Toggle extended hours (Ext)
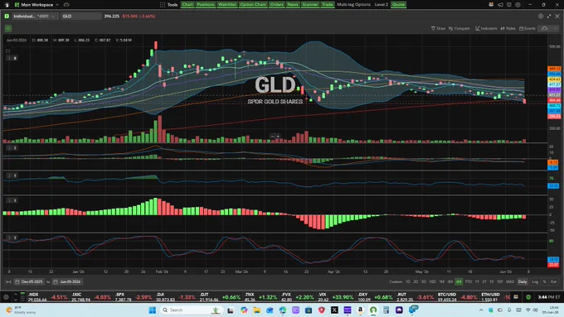 (553, 281)
